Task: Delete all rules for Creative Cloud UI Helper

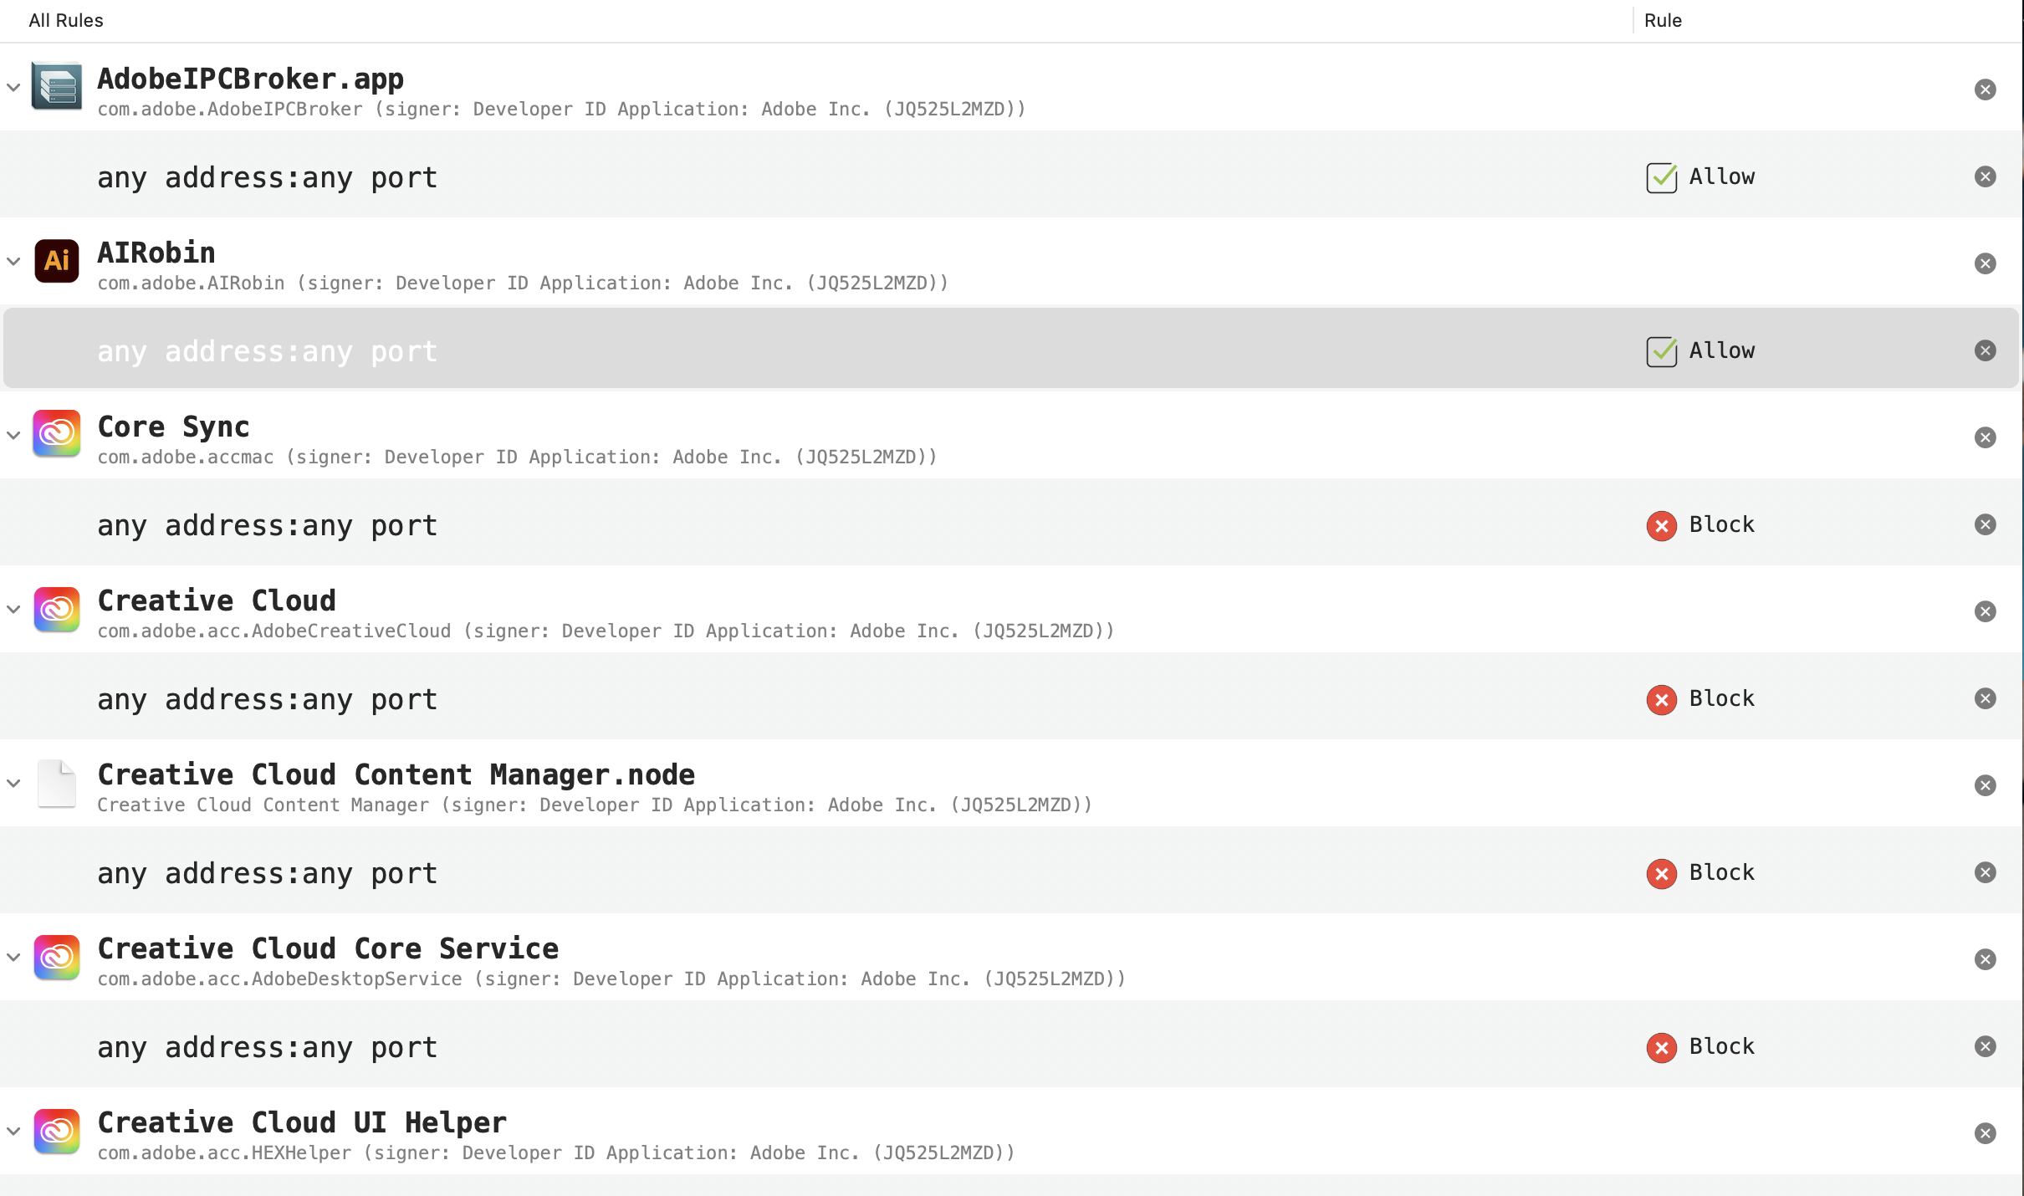Action: (1985, 1133)
